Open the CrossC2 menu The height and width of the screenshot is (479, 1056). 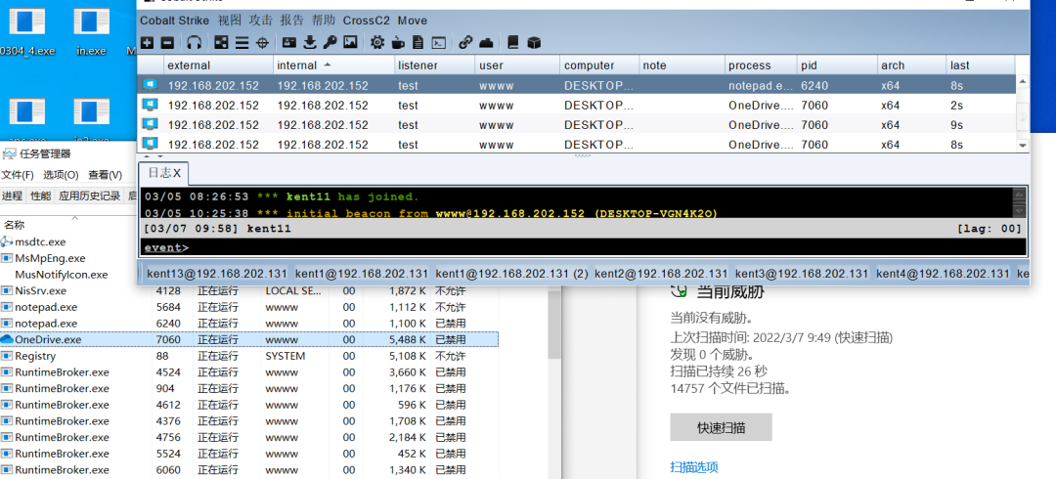[366, 21]
